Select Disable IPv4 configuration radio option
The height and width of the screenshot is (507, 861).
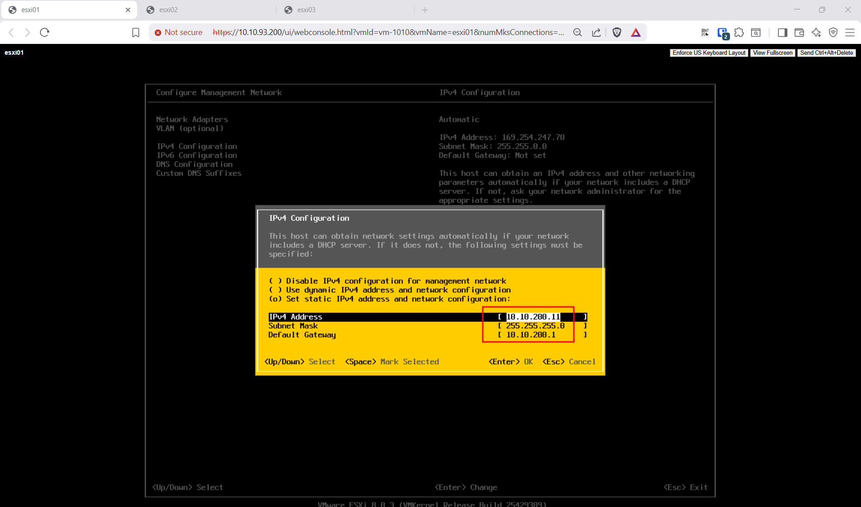click(387, 281)
